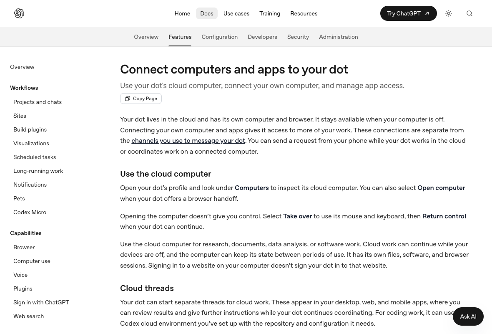Open Codex Micro sidebar link
The height and width of the screenshot is (334, 492).
pos(30,212)
